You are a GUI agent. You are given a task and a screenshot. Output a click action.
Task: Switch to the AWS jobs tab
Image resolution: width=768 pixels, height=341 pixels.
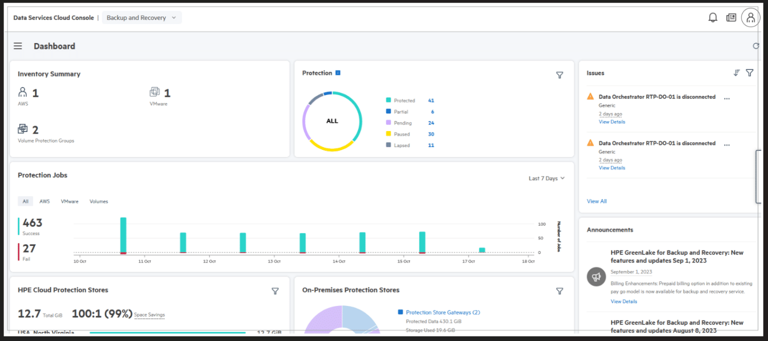pos(44,201)
